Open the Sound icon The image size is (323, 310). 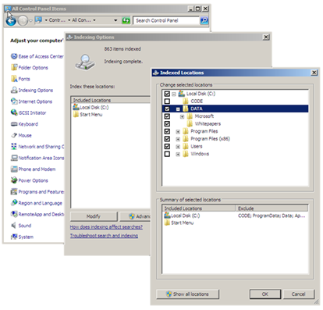[14, 226]
